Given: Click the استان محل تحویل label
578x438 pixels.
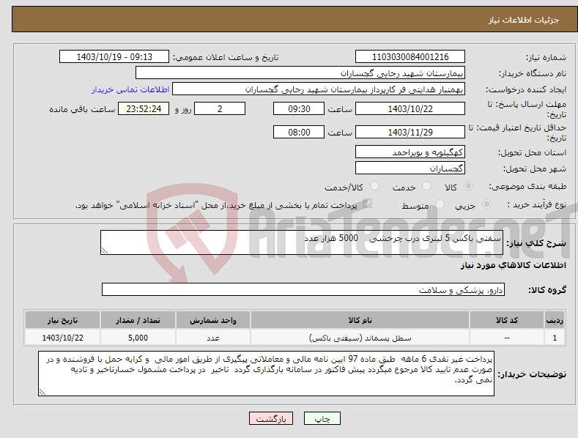Looking at the screenshot, I should point(533,152).
